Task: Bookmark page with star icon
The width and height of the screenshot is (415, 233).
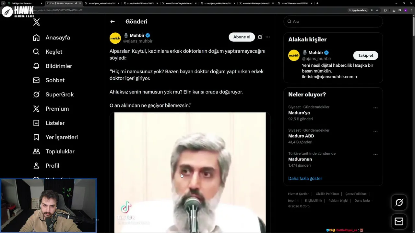Action: pos(377,10)
